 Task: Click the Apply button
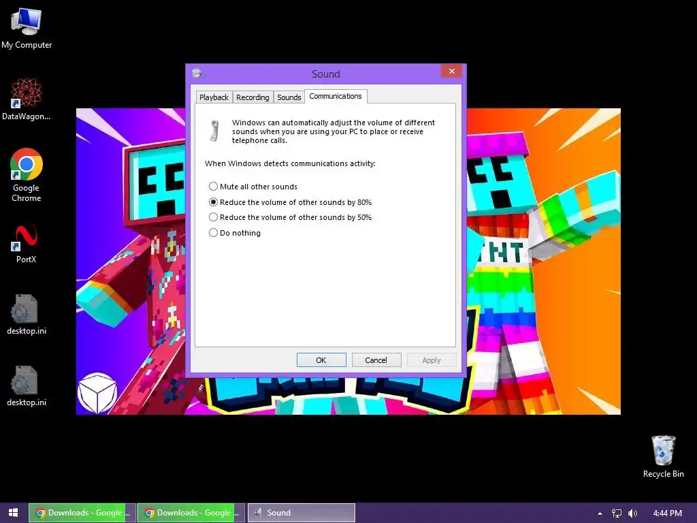point(432,360)
